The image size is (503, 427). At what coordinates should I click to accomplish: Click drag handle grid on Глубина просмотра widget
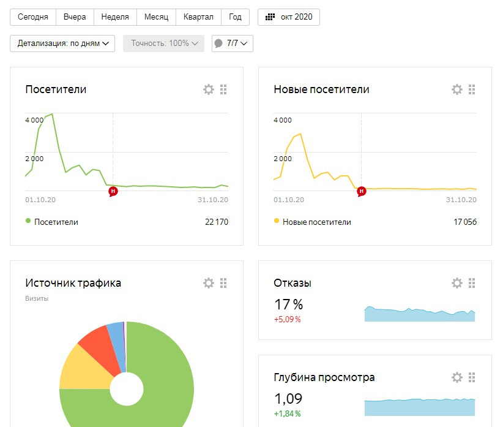pos(472,377)
